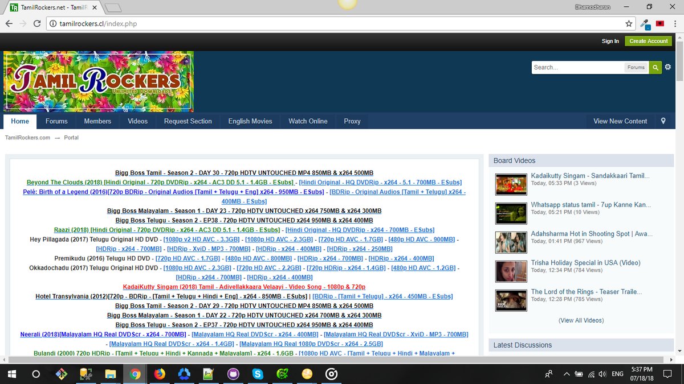Open the Forums navigation tab
The width and height of the screenshot is (684, 384).
[56, 121]
